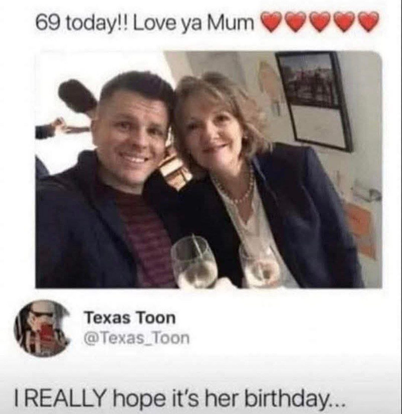The image size is (402, 414).
Task: Tap the last heart emoji
Action: coord(369,21)
